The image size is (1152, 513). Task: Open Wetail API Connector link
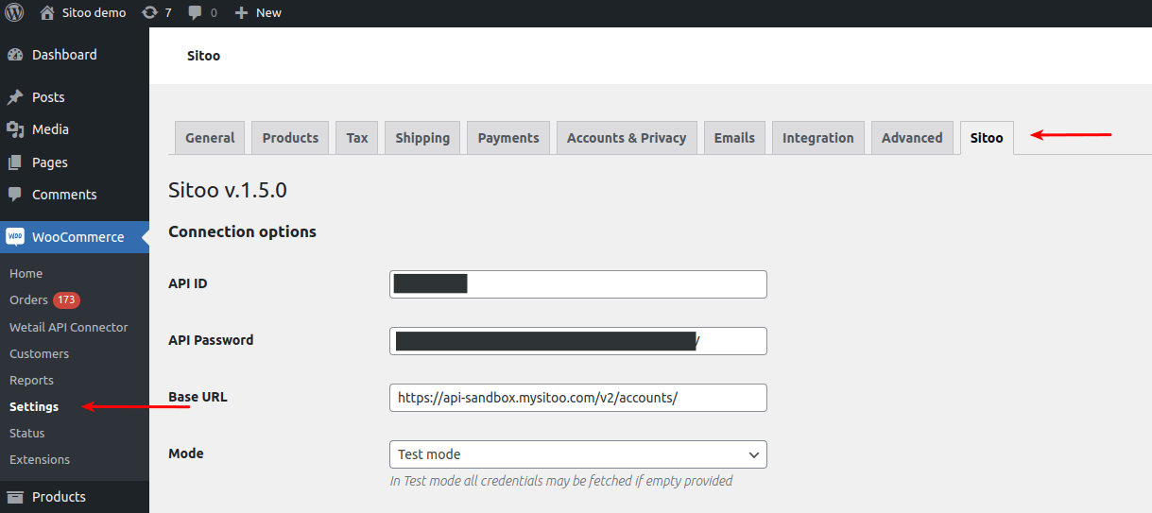click(x=68, y=327)
